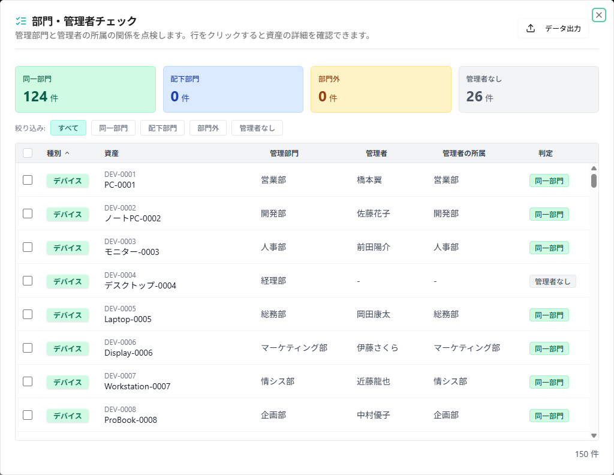This screenshot has width=614, height=475.
Task: Click asset ID DEV-0006
Action: 120,342
